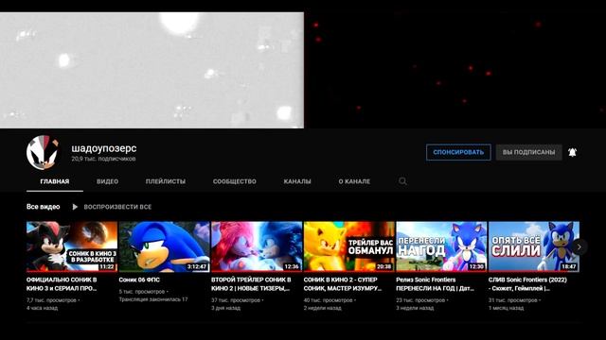Open the channel search magnifier icon
Screen dimensions: 606x340
402,180
